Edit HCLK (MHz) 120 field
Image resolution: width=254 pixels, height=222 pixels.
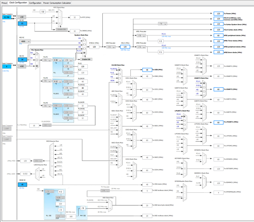coord(125,47)
